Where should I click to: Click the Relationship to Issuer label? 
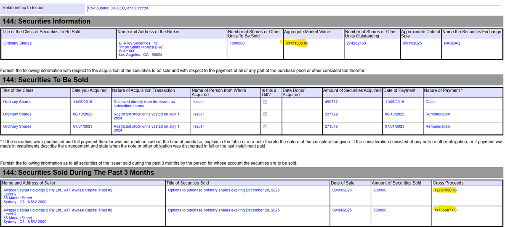click(23, 8)
